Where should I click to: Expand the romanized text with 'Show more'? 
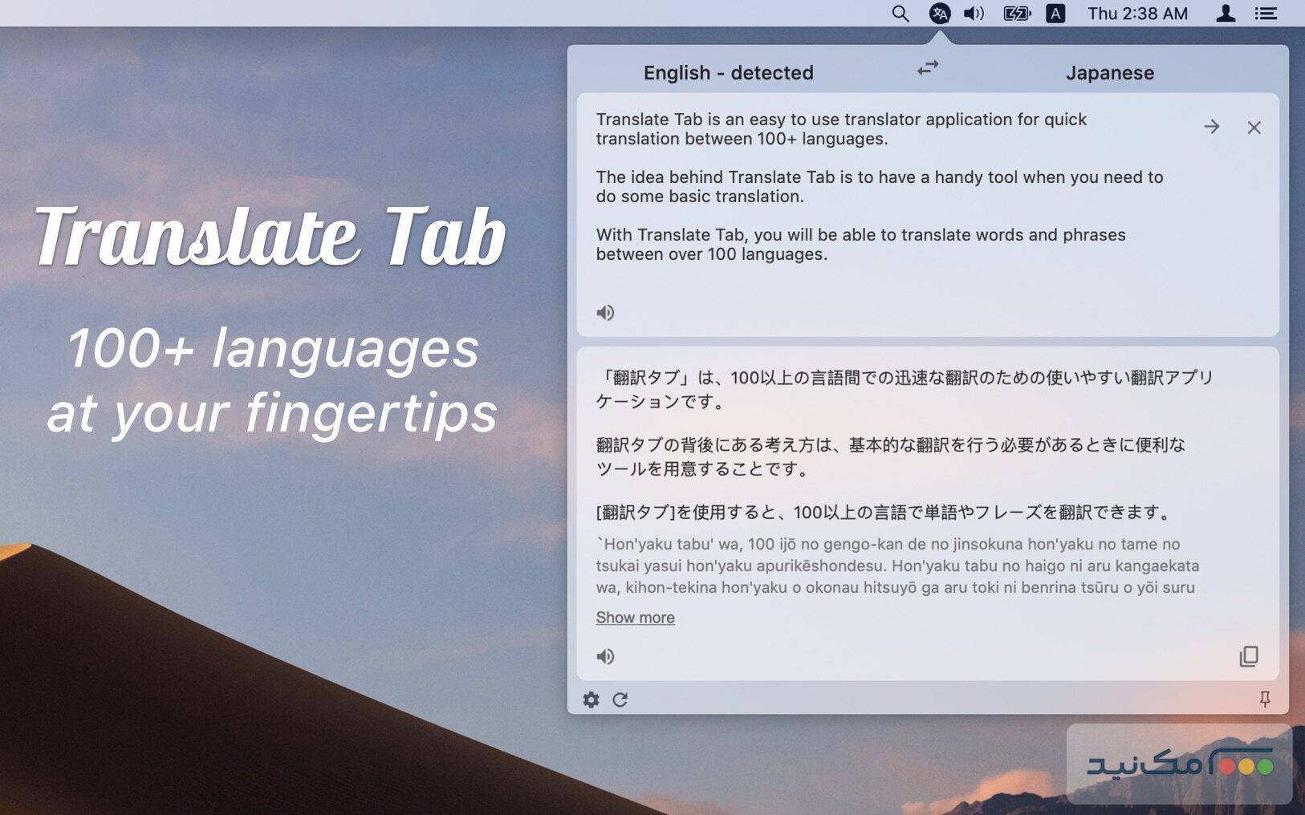pyautogui.click(x=635, y=617)
